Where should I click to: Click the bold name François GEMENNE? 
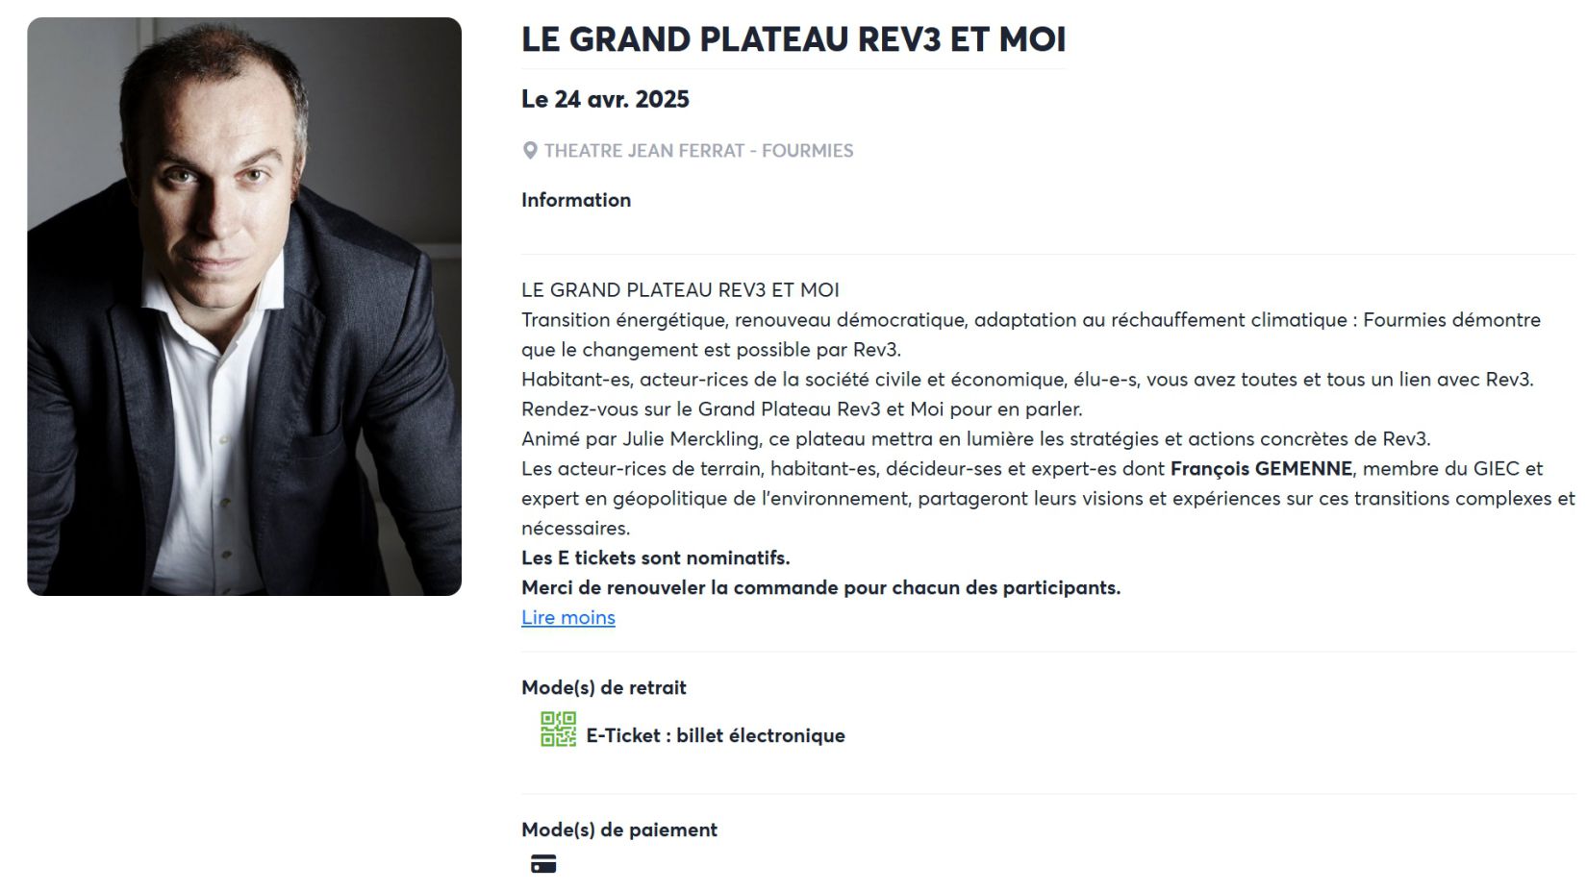[1261, 469]
